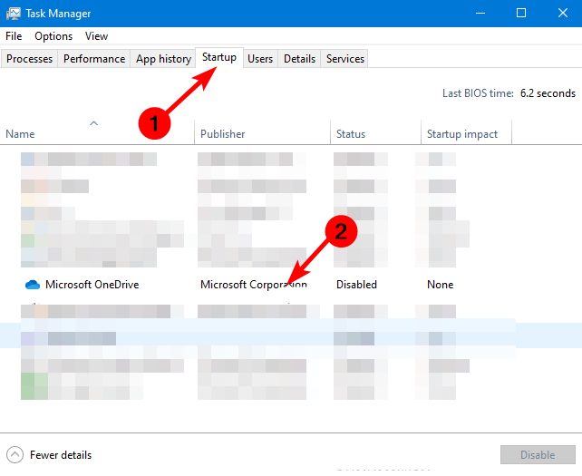This screenshot has width=582, height=476.
Task: Open the Options menu
Action: click(53, 36)
